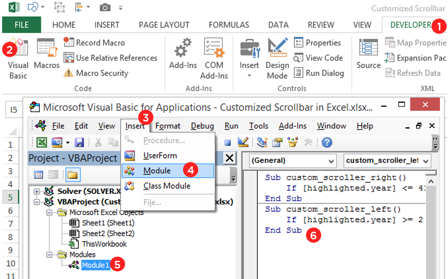Open the Visual Basic editor from ribbon
This screenshot has height=279, width=448.
click(18, 59)
